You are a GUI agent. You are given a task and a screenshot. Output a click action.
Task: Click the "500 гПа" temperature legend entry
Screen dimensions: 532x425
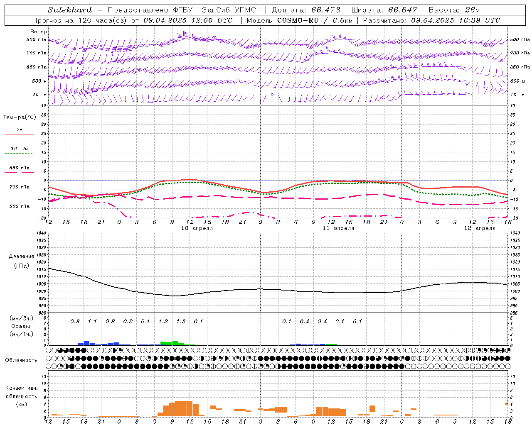coord(20,206)
